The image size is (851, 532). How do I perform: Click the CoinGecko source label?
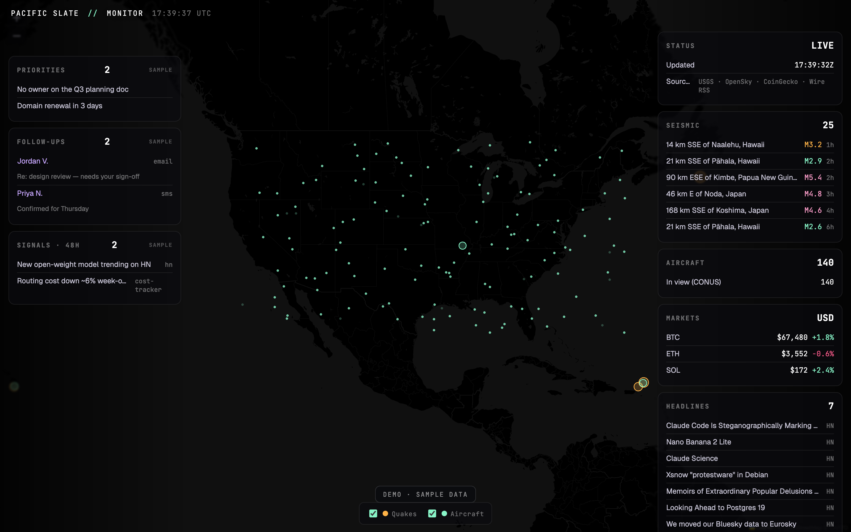[780, 82]
